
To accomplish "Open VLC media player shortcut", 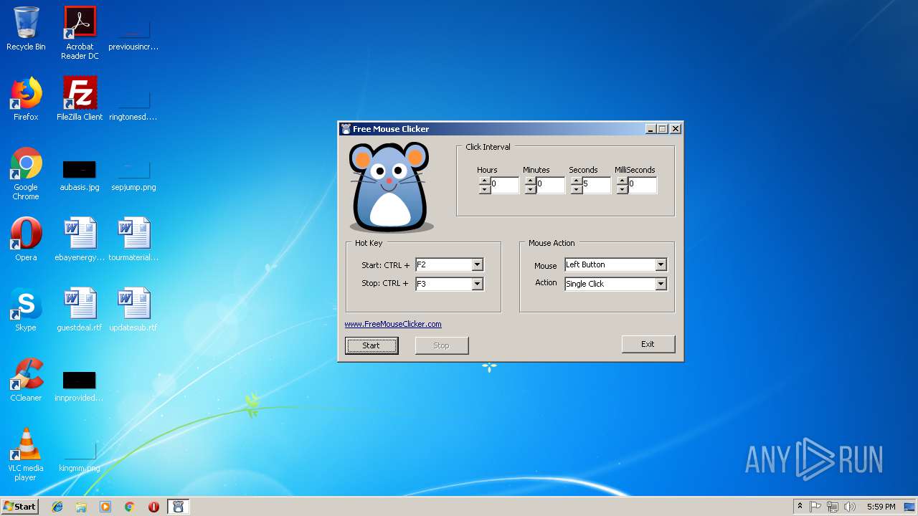I will pos(26,454).
